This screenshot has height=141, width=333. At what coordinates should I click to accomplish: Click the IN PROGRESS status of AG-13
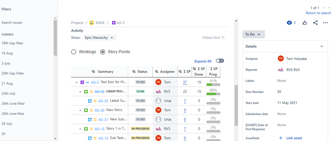140,129
